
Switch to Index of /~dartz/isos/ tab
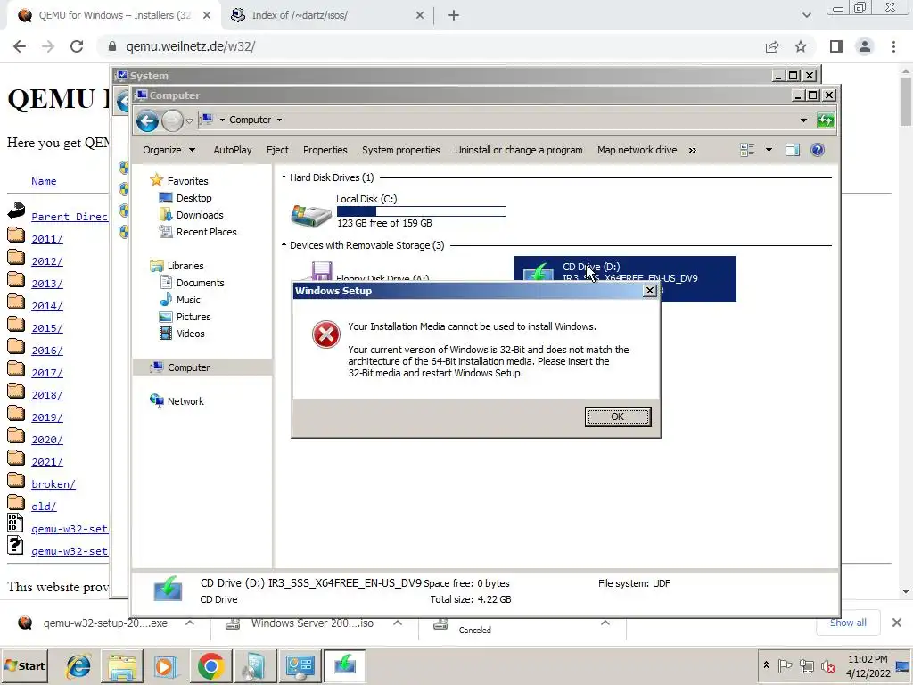tap(326, 15)
